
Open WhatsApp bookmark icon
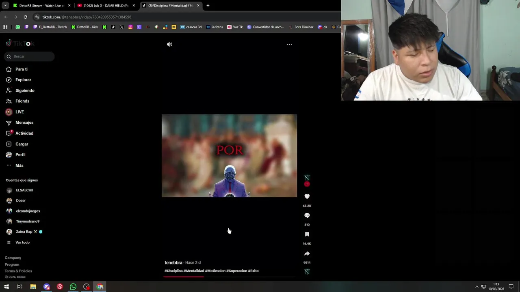pyautogui.click(x=18, y=27)
